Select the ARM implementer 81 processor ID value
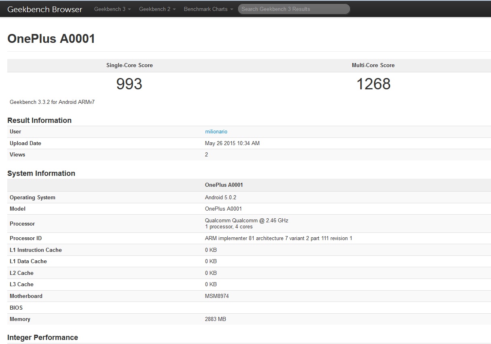The image size is (491, 344). click(279, 238)
